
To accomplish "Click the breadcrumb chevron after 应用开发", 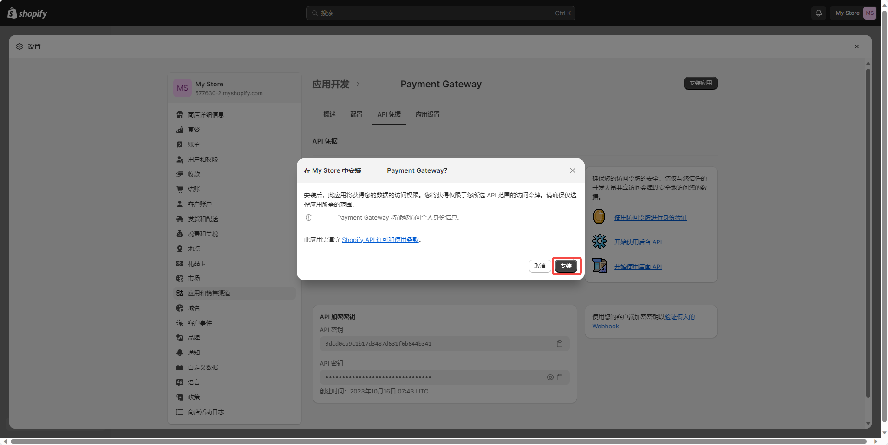I will [358, 84].
